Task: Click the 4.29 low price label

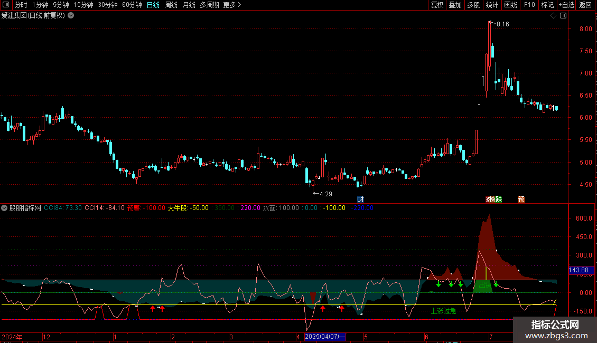Action: (326, 194)
